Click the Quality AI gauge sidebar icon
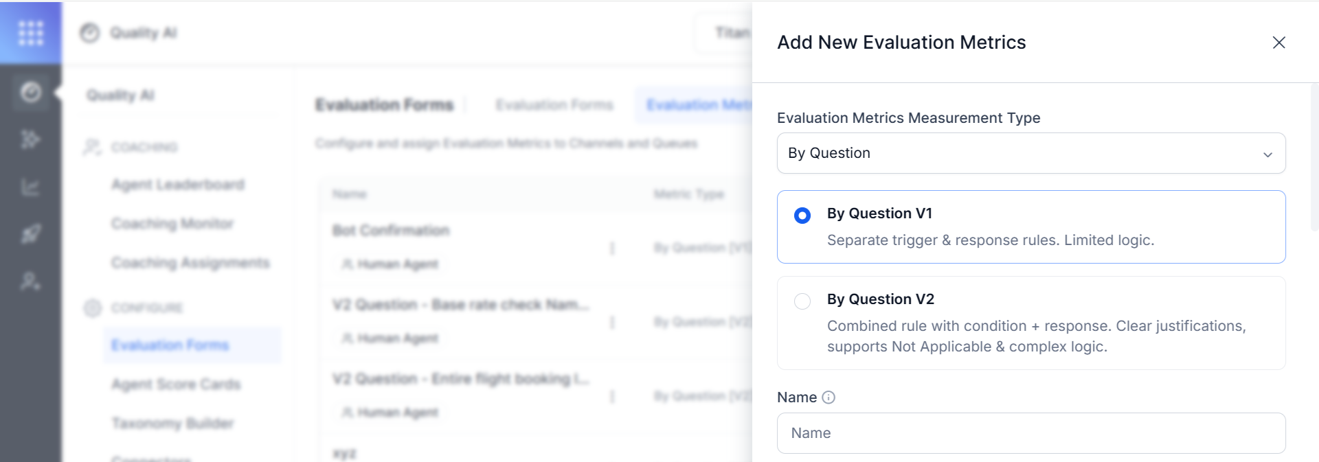 31,92
